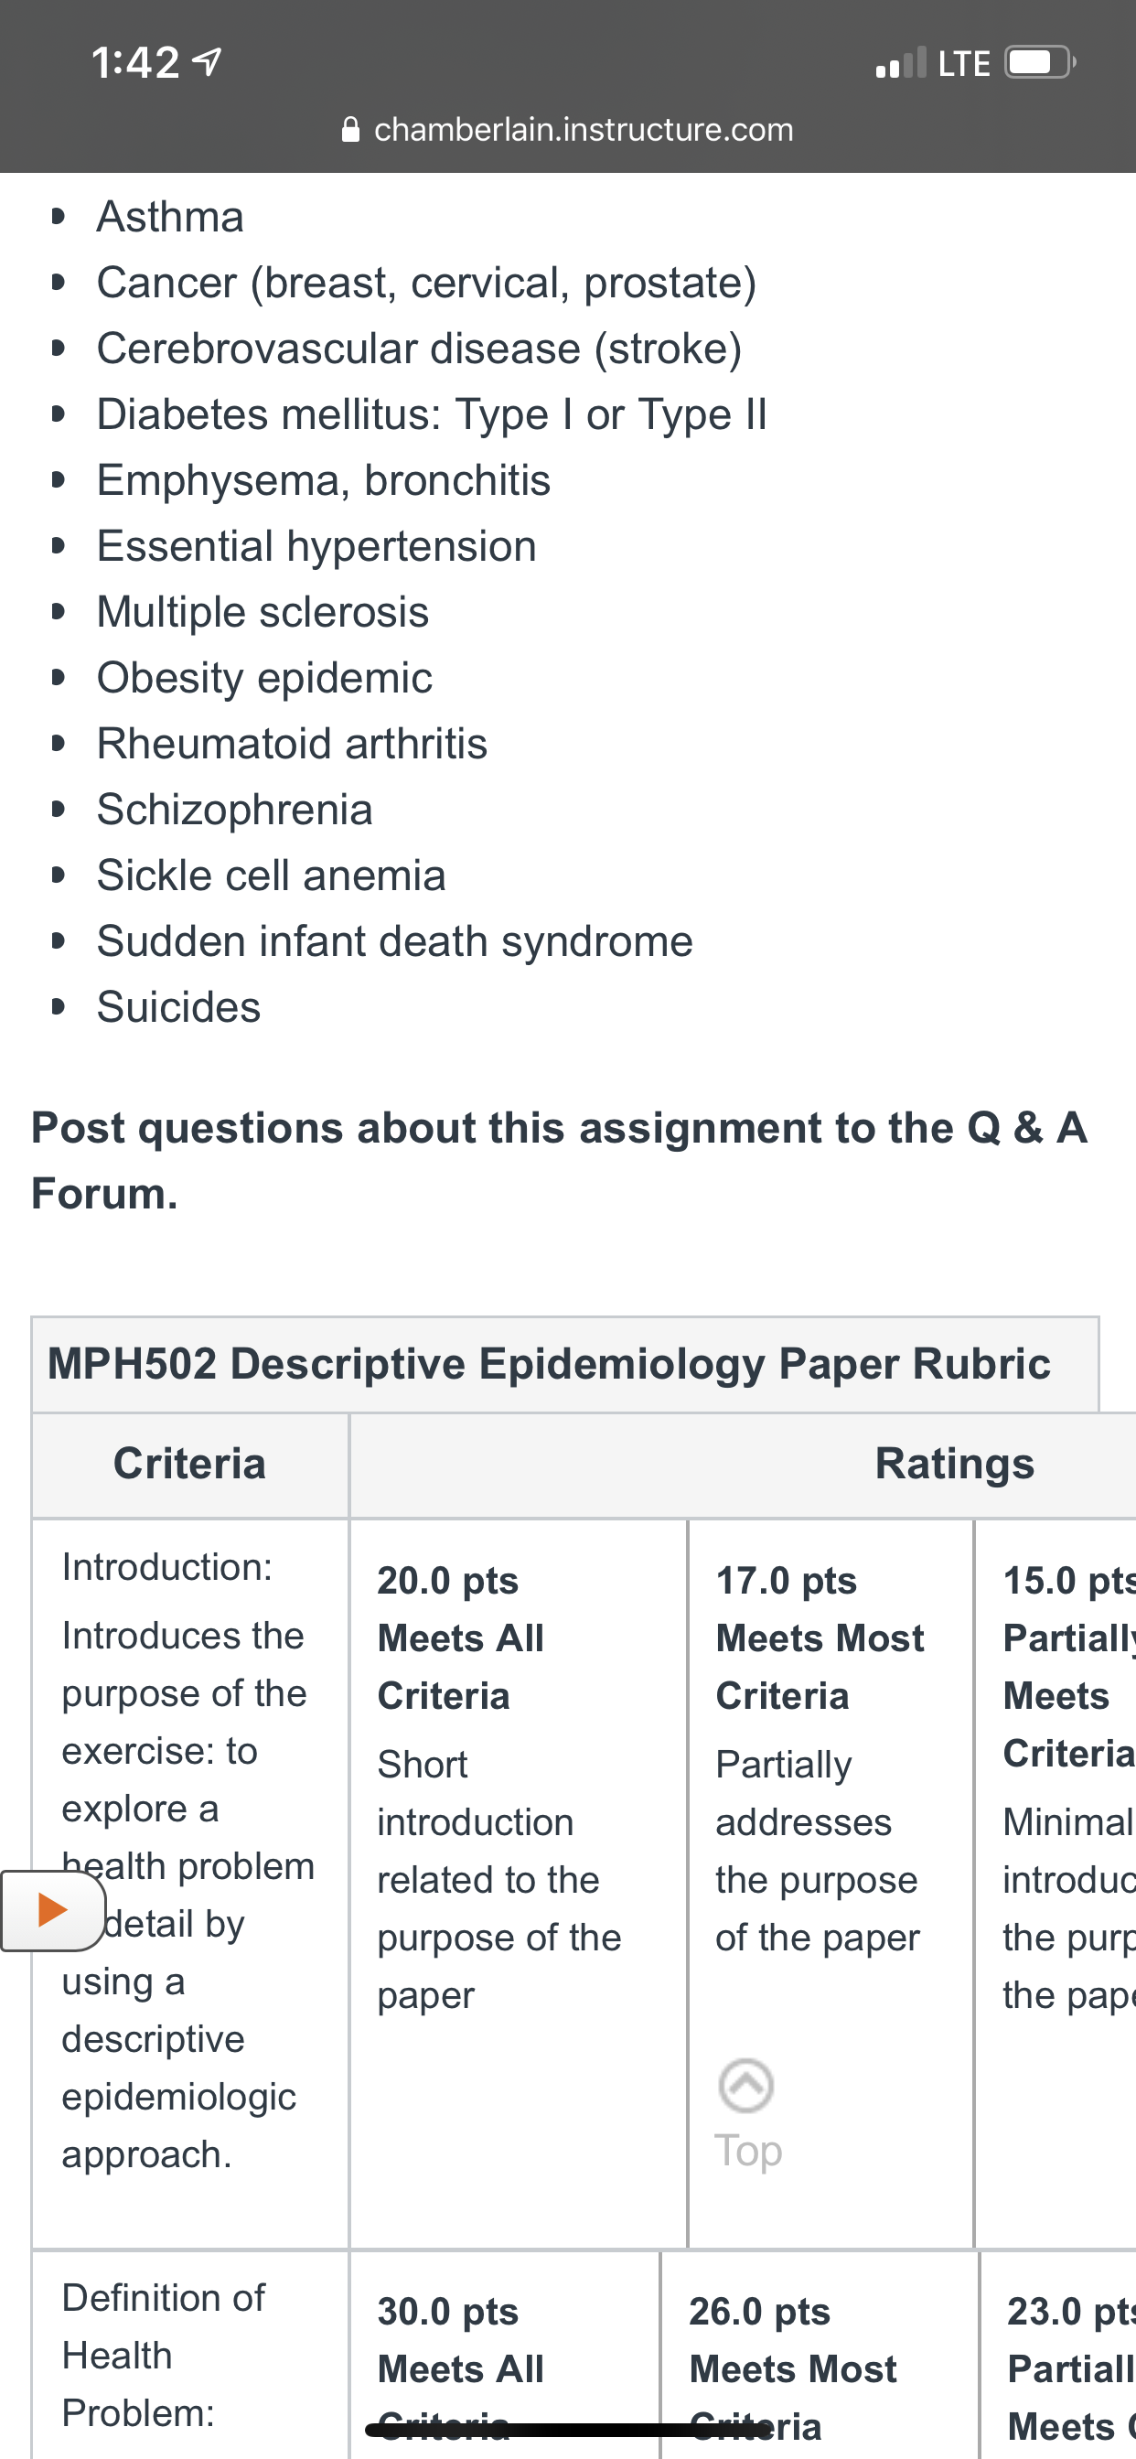Tap the scroll to Top arrow icon
Screen dimensions: 1136x2459
pyautogui.click(x=745, y=2086)
